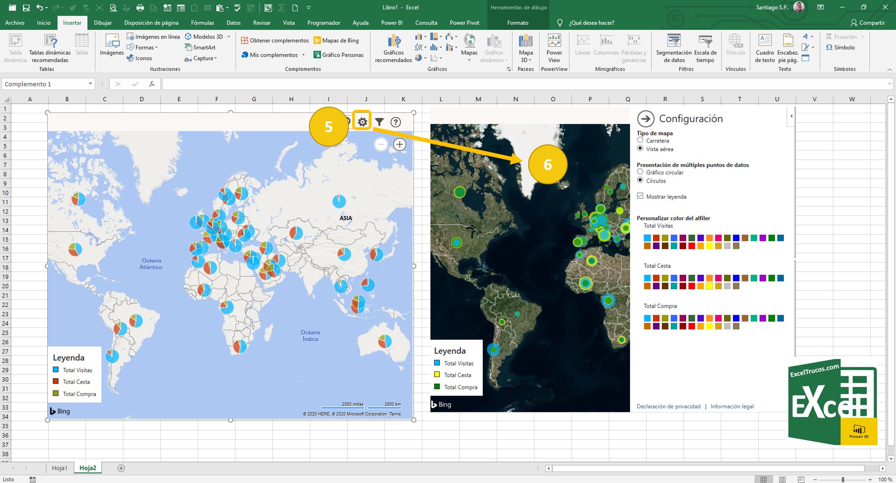Insert a Segmentación de datos filter
Viewport: 896px width, 483px height.
(674, 49)
